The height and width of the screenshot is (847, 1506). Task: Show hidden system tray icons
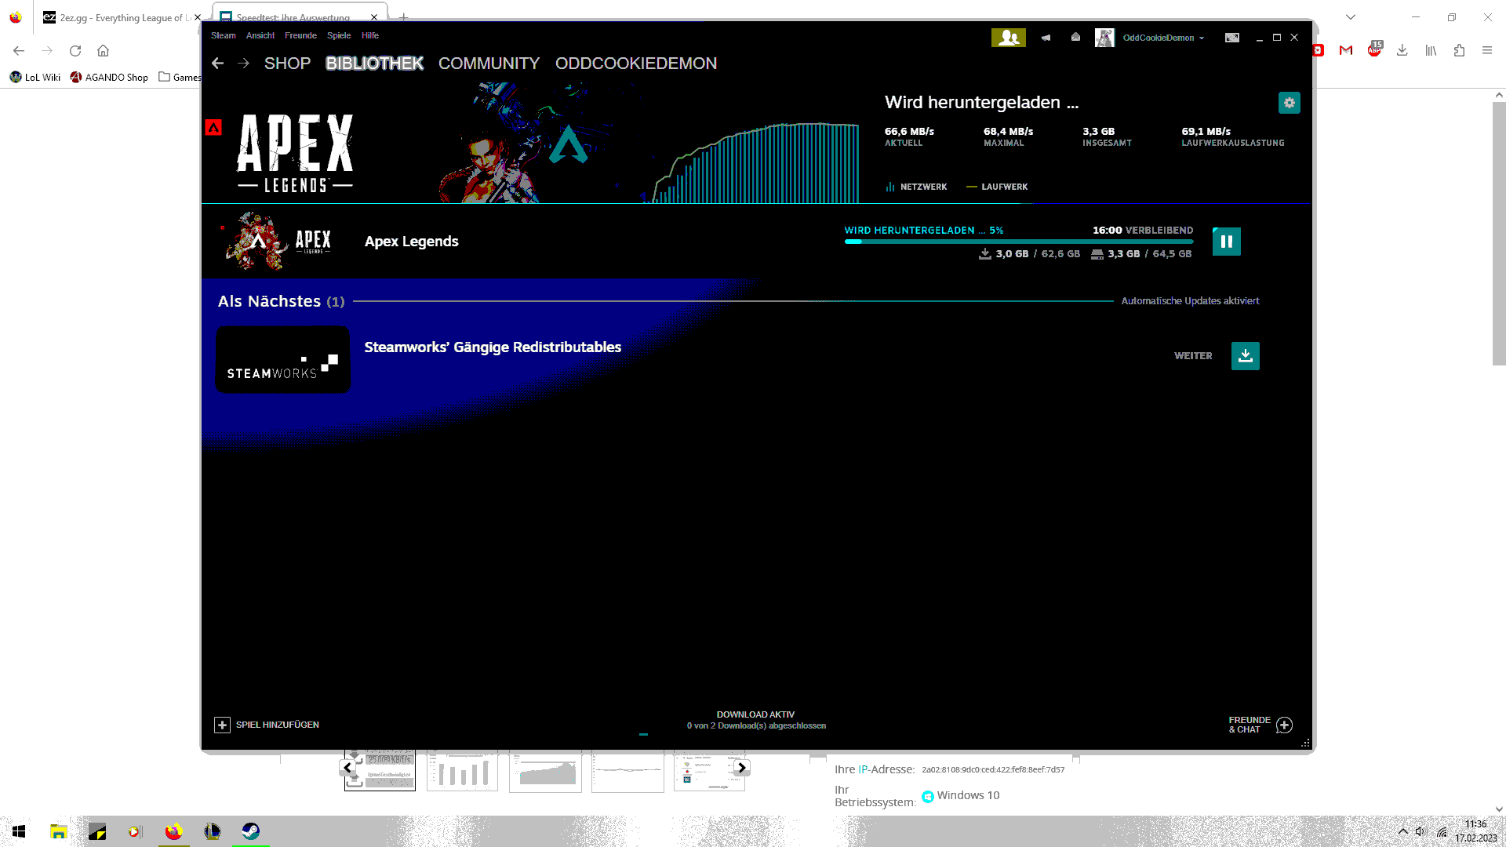pyautogui.click(x=1402, y=831)
